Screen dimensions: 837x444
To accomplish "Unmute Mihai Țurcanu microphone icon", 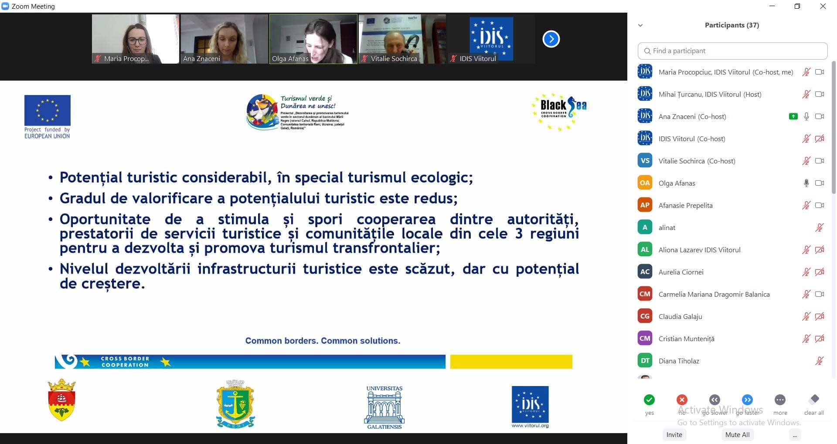I will (x=806, y=95).
